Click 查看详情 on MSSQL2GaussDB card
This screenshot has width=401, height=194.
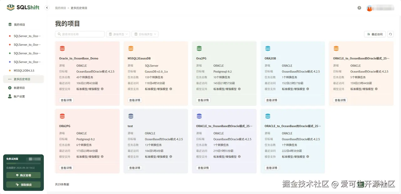tap(135, 100)
